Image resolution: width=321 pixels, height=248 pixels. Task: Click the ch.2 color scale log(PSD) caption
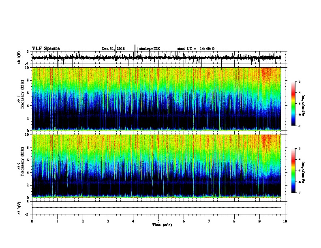pyautogui.click(x=304, y=172)
